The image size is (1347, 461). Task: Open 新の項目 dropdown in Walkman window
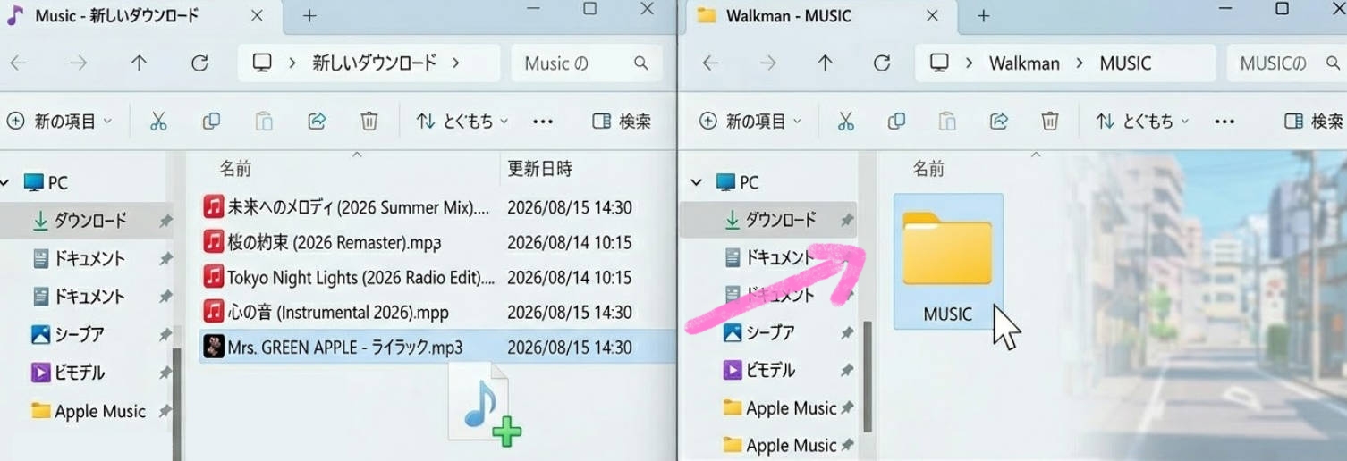pos(750,122)
